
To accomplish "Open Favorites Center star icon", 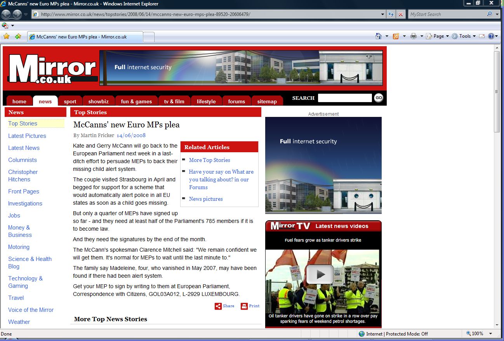I will coord(6,36).
